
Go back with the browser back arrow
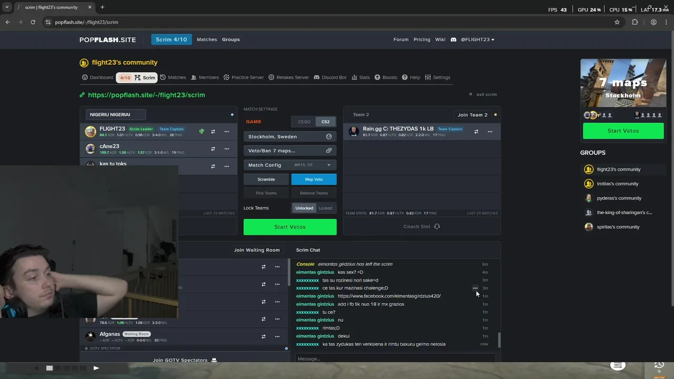[x=7, y=22]
